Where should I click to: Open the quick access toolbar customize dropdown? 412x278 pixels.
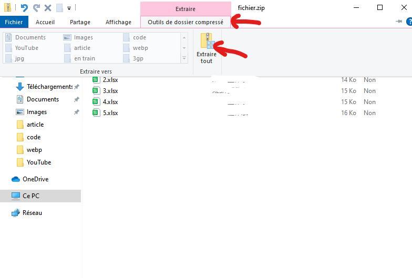pyautogui.click(x=69, y=8)
